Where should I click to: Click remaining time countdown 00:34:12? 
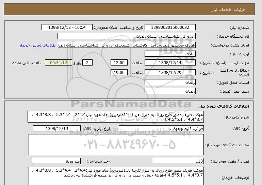tap(59, 63)
